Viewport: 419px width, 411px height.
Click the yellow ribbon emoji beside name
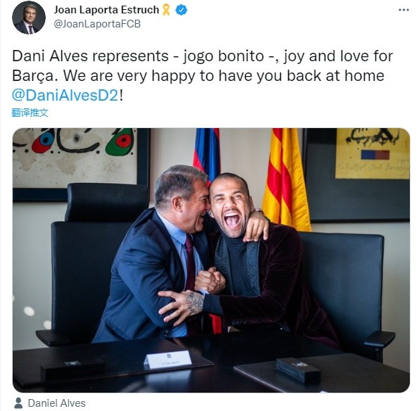(x=166, y=10)
